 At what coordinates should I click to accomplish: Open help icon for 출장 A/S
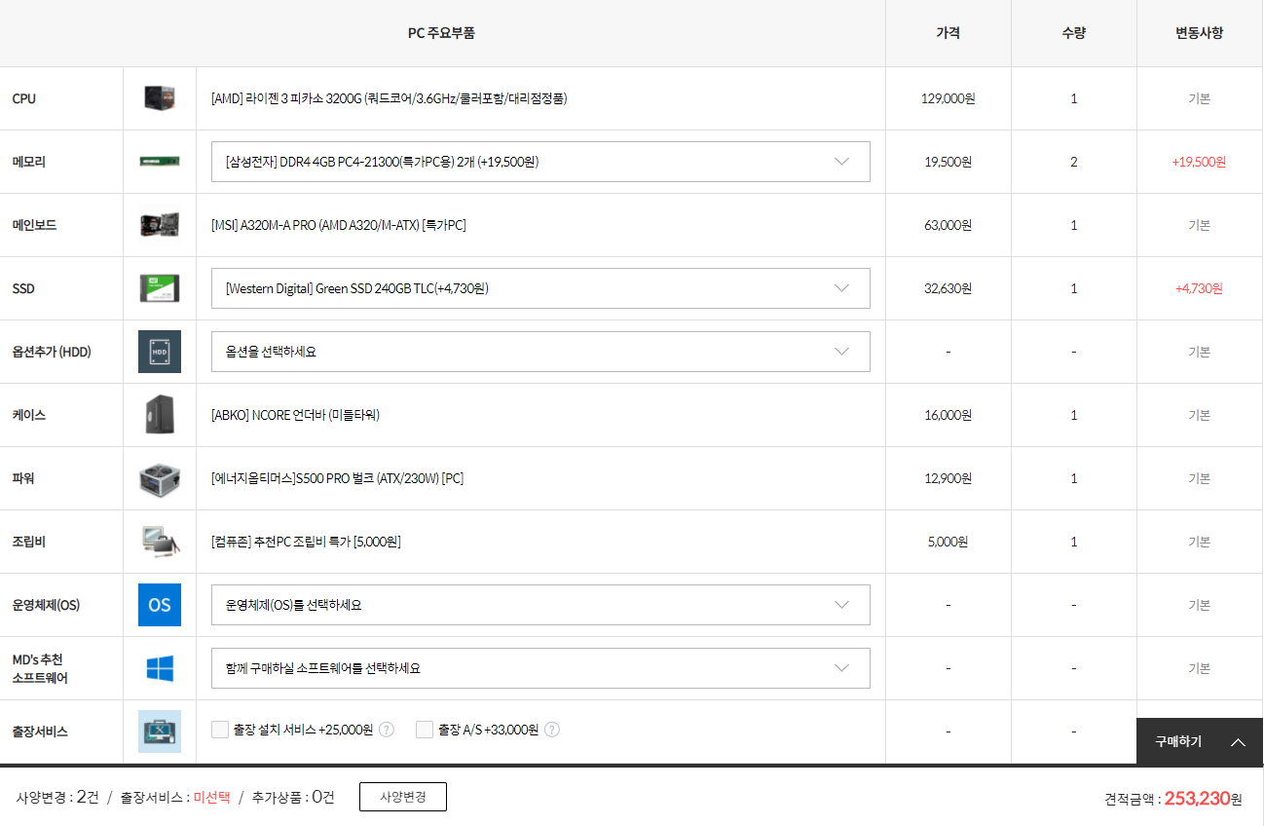pyautogui.click(x=552, y=730)
